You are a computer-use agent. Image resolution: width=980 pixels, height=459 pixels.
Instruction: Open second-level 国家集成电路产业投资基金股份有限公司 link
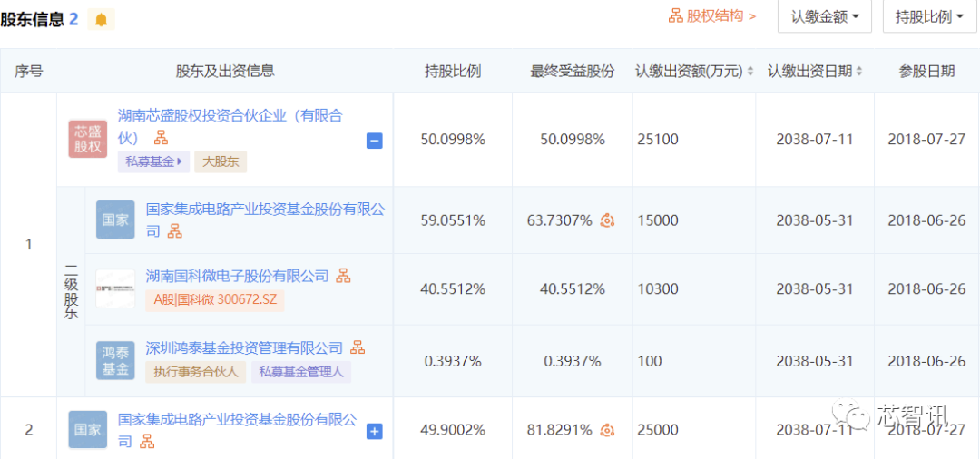[265, 220]
